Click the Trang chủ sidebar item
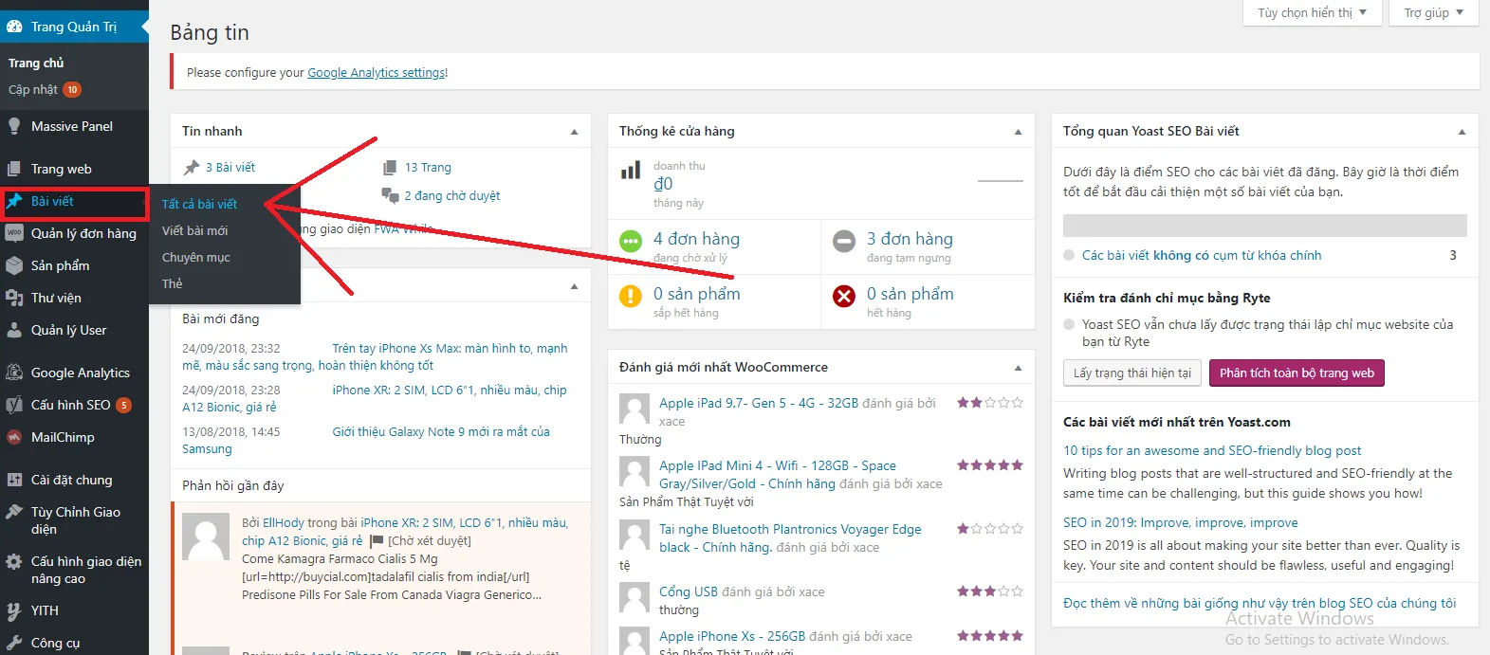 (36, 63)
